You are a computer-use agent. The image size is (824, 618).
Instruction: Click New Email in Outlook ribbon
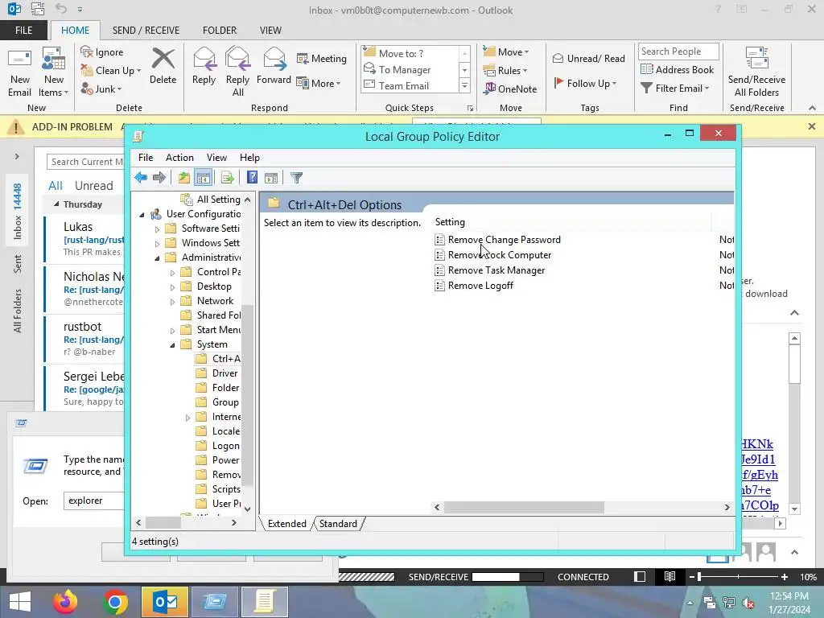pos(20,72)
